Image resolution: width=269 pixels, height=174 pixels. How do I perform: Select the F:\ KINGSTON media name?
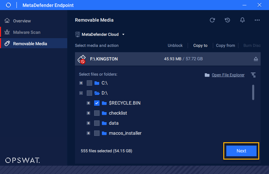point(104,59)
